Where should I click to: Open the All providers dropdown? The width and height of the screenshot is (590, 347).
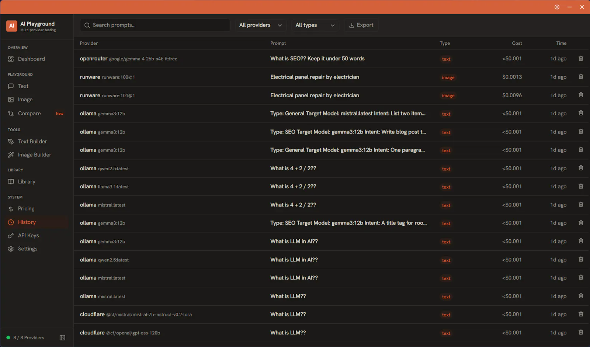[x=261, y=25]
